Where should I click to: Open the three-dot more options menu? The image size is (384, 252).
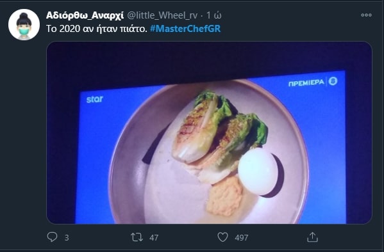tap(366, 15)
